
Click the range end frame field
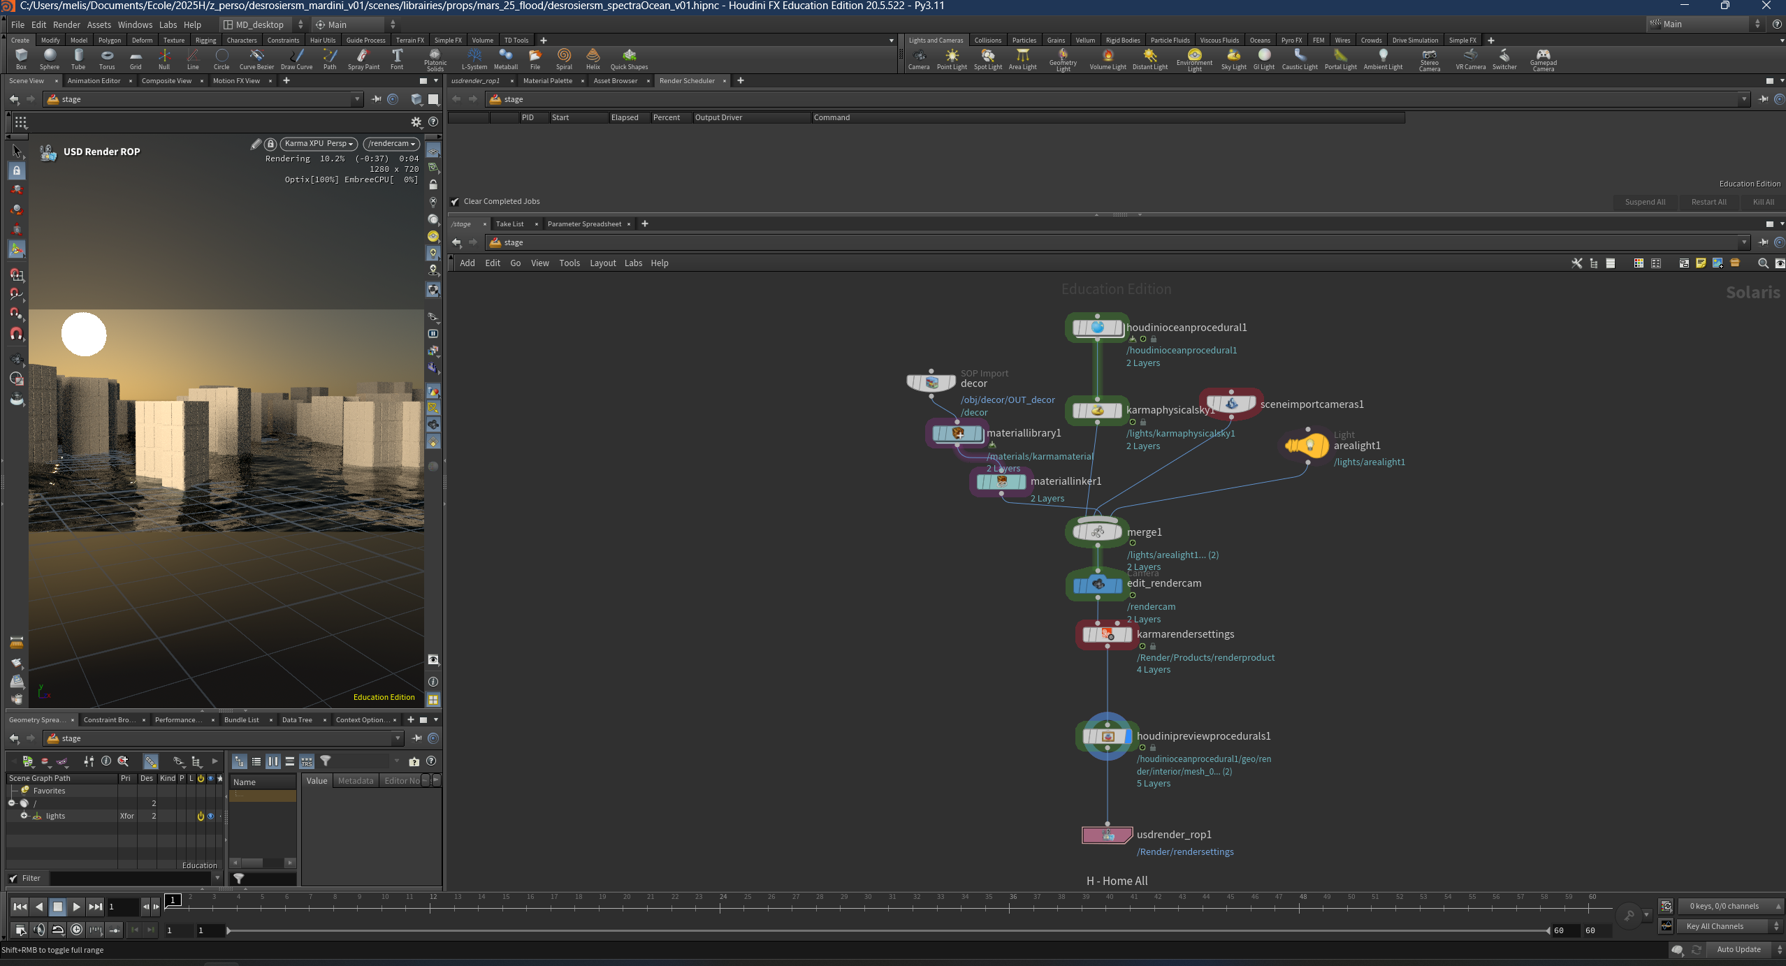[1566, 930]
